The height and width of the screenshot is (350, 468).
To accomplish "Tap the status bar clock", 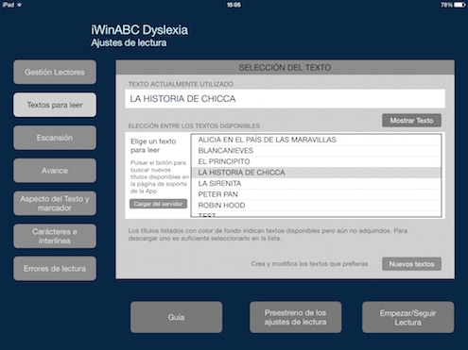I will (x=234, y=5).
